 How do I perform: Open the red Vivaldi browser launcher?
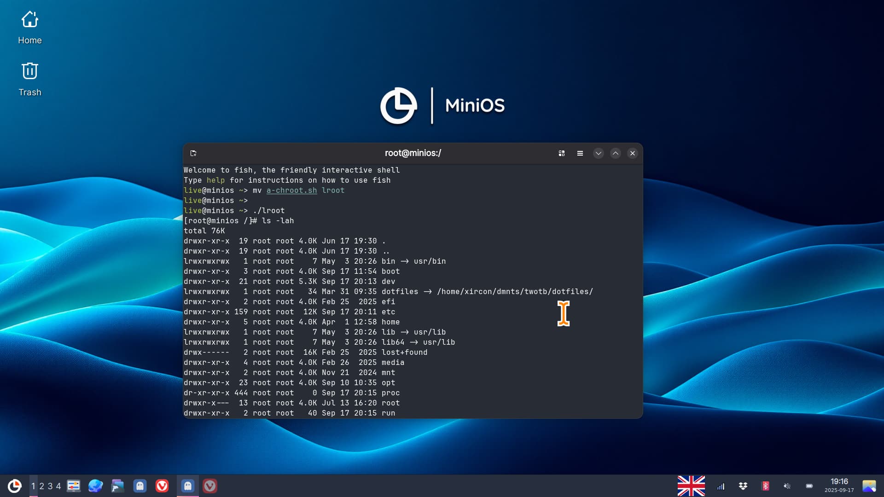click(x=162, y=486)
